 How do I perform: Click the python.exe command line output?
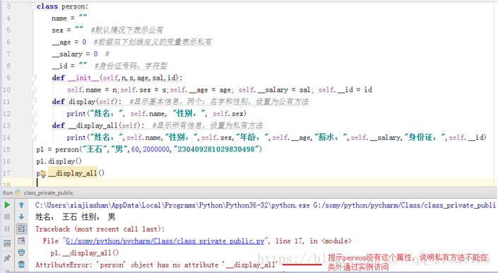click(265, 205)
